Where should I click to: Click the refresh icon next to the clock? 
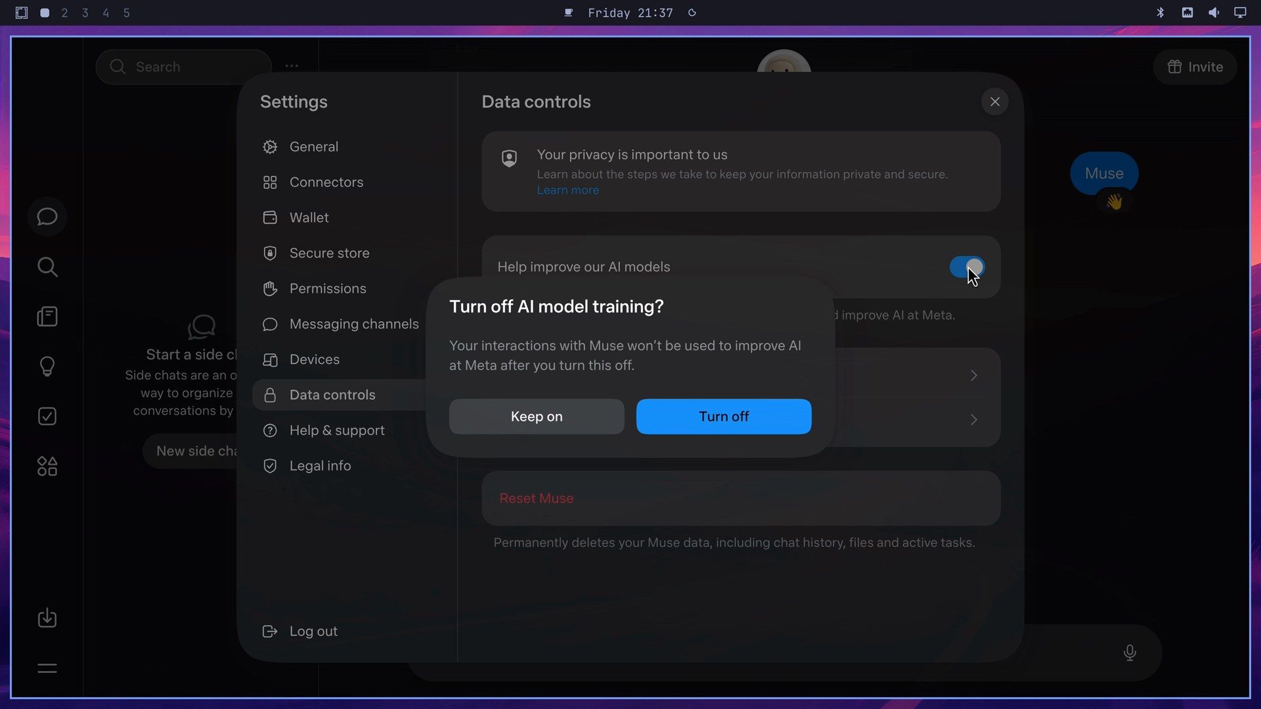tap(692, 12)
